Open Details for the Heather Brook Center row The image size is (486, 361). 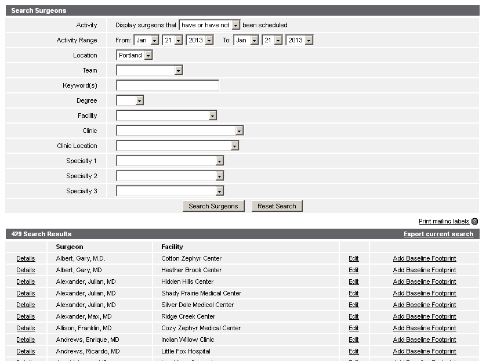[26, 270]
